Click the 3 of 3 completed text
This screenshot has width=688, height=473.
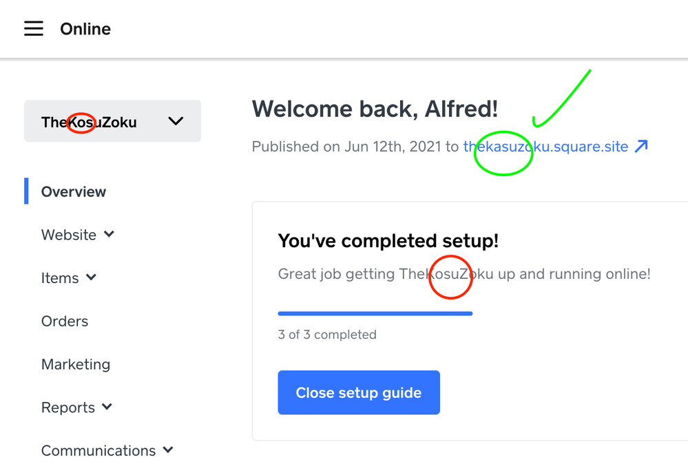[x=327, y=335]
